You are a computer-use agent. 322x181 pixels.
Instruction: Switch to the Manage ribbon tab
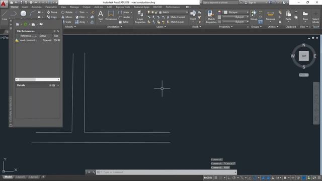[74, 7]
